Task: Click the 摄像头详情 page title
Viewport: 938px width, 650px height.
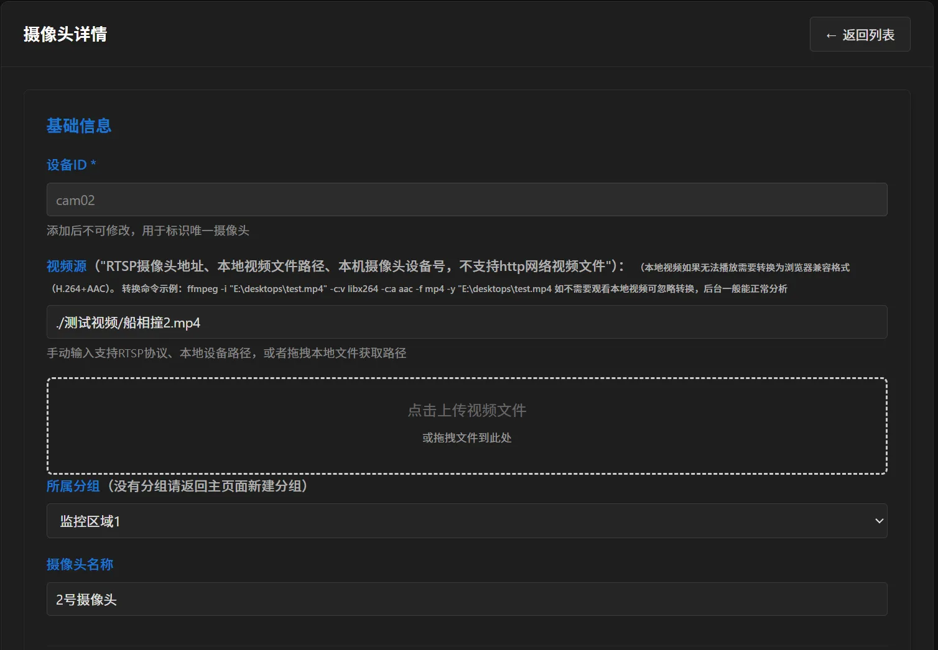Action: point(65,34)
